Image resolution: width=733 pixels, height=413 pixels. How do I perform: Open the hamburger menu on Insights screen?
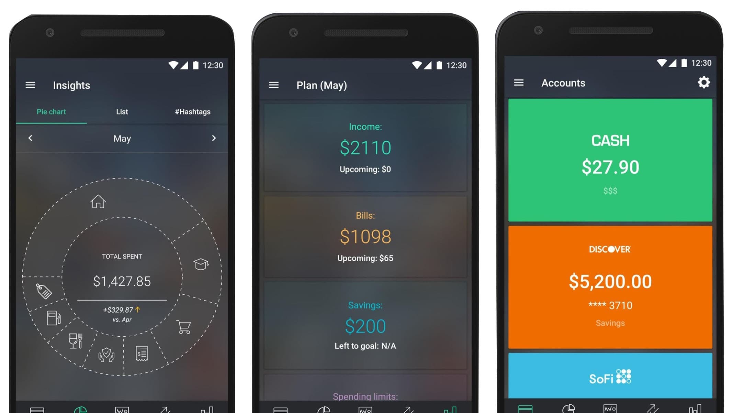pyautogui.click(x=31, y=85)
